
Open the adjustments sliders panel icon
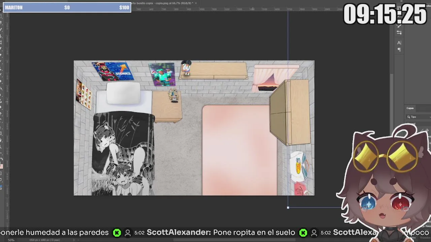tap(399, 33)
